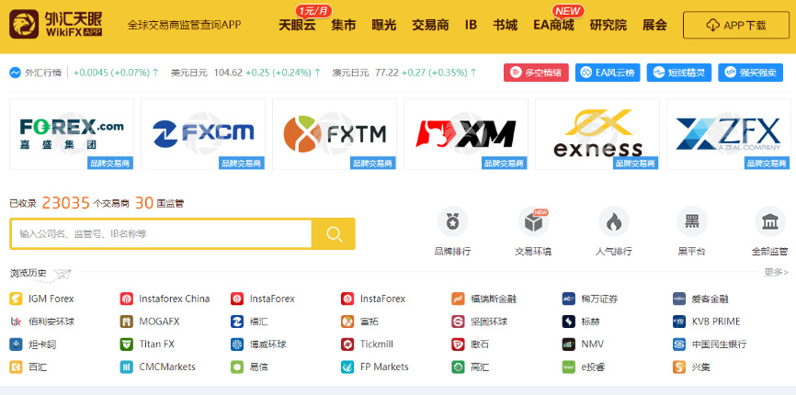Open the 书城 menu item

[x=506, y=25]
